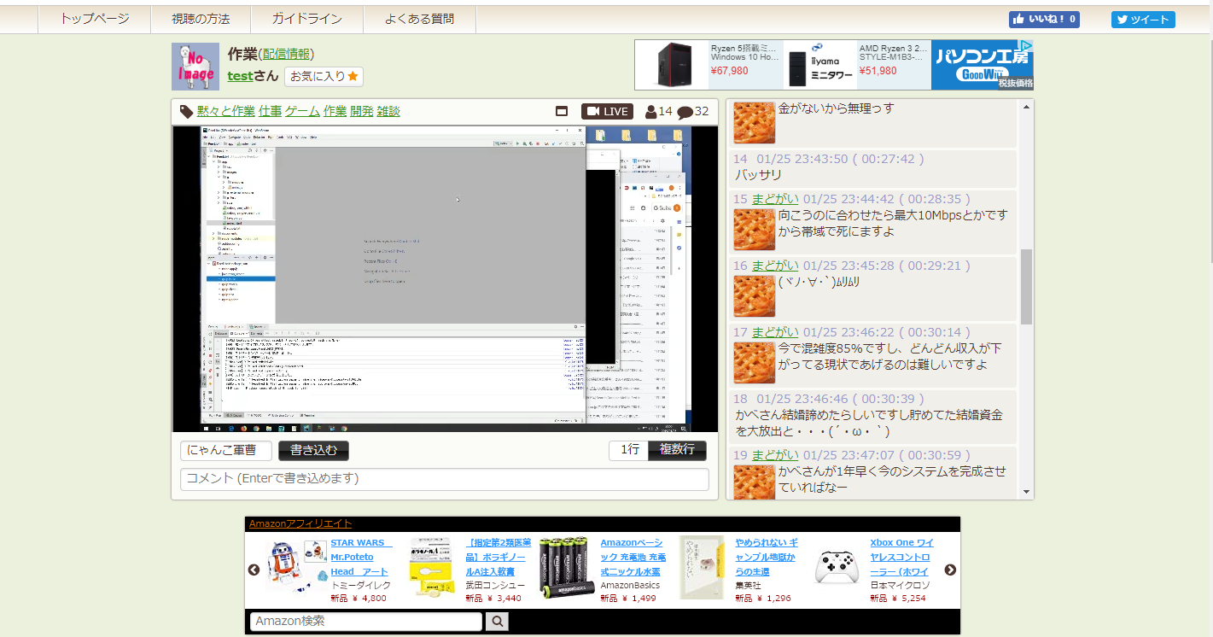Click the comment count speech bubble icon
This screenshot has width=1213, height=637.
[685, 112]
